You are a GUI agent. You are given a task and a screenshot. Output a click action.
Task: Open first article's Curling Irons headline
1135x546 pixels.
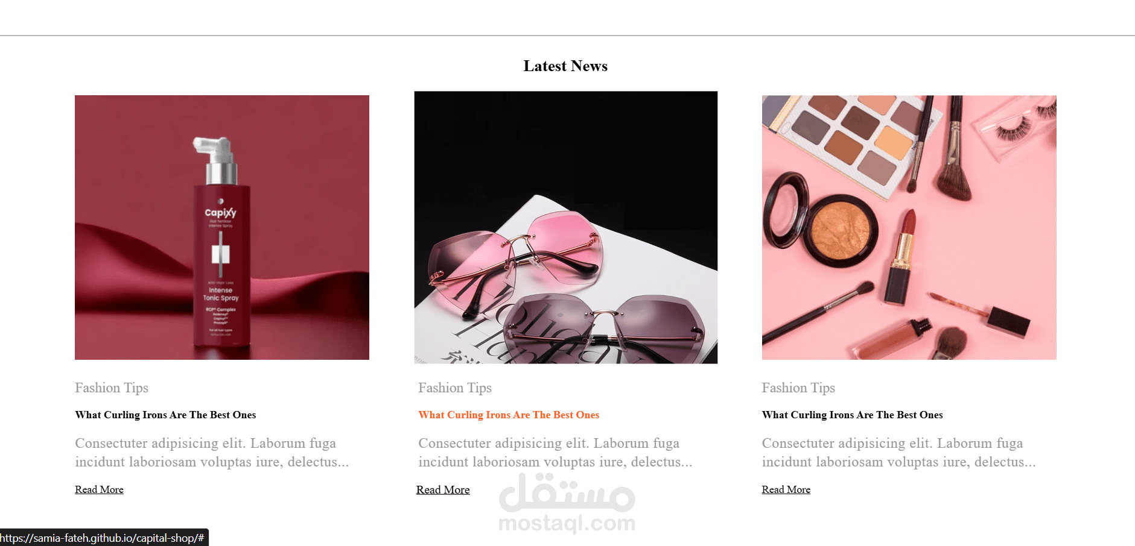click(x=165, y=415)
